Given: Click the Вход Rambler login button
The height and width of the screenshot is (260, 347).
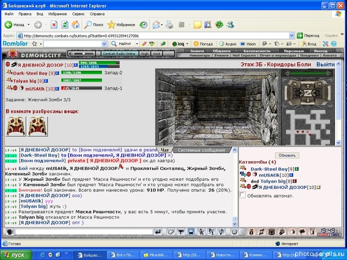Looking at the screenshot, I should (x=309, y=44).
